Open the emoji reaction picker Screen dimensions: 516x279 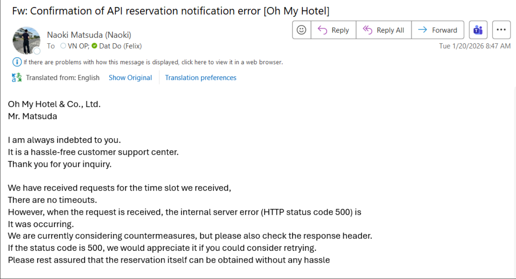coord(302,30)
